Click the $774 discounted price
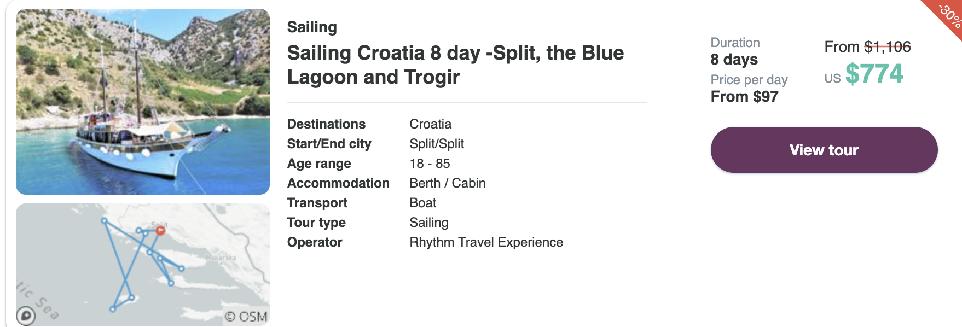 874,74
